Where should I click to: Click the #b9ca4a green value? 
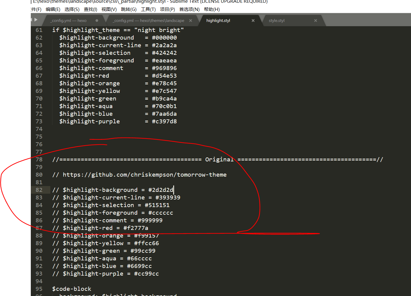pos(164,99)
